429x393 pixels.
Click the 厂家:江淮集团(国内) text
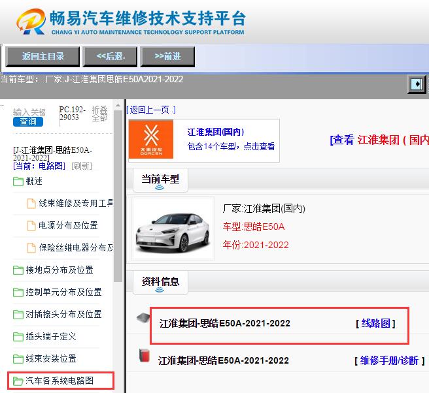point(264,209)
